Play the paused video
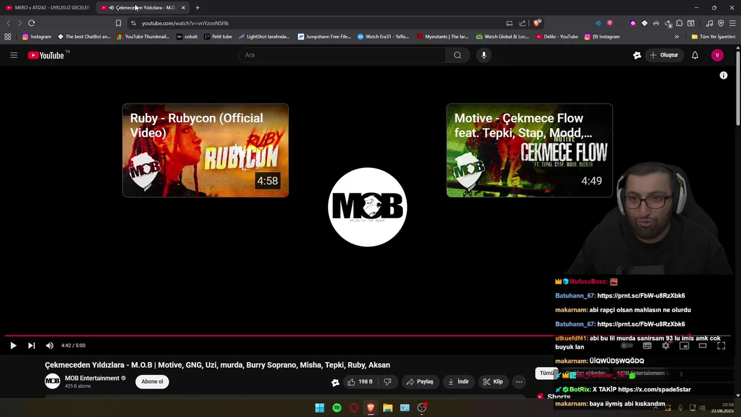Image resolution: width=741 pixels, height=417 pixels. pos(13,345)
